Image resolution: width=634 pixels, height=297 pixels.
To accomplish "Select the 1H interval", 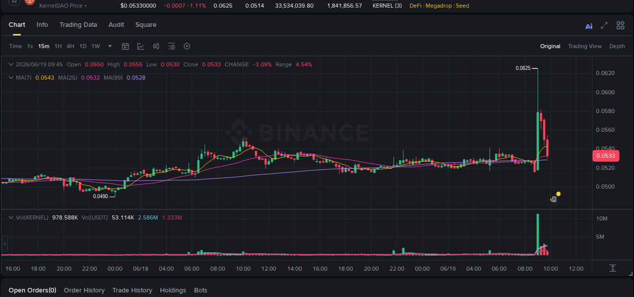I will coord(58,46).
